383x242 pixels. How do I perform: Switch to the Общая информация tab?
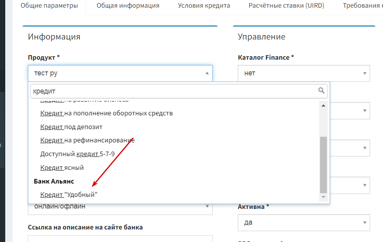(128, 6)
